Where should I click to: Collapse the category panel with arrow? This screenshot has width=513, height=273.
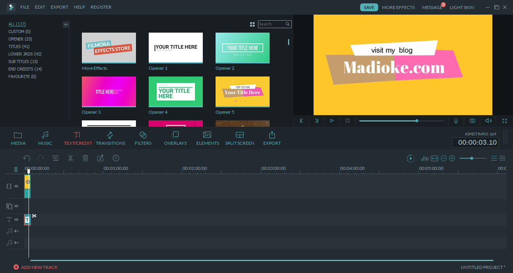click(x=66, y=24)
